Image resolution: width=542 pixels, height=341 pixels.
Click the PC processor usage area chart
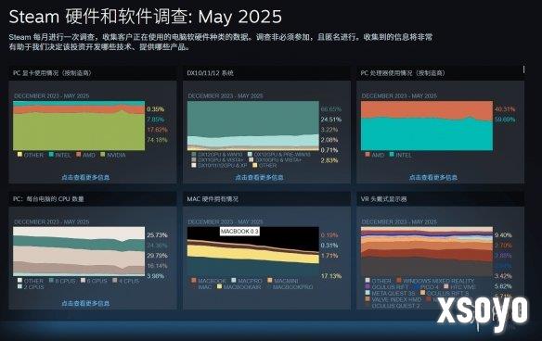point(427,126)
